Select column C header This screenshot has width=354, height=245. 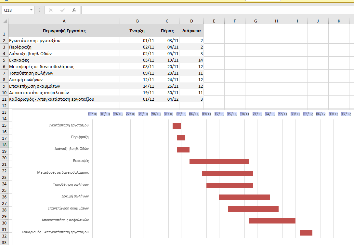point(167,21)
